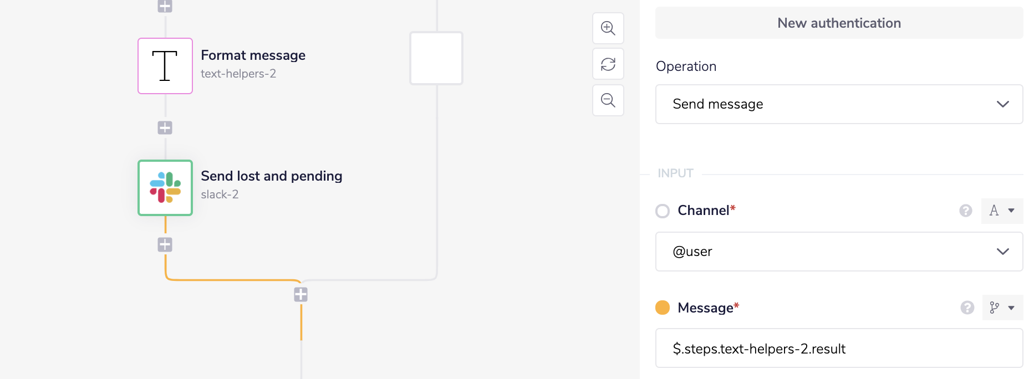
Task: Open the help icon beside Message
Action: point(966,308)
